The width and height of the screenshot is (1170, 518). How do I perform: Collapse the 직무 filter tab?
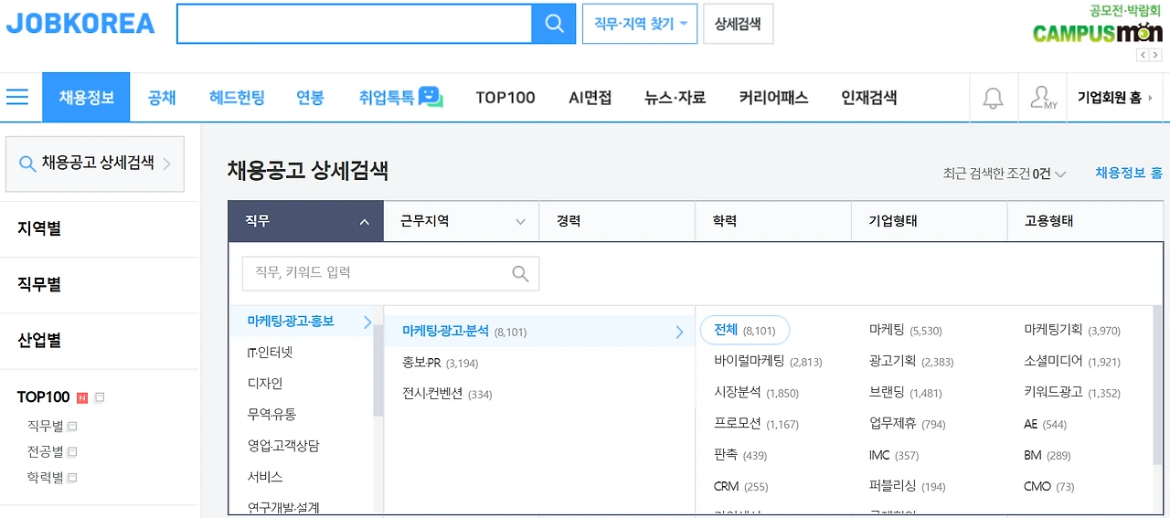305,221
